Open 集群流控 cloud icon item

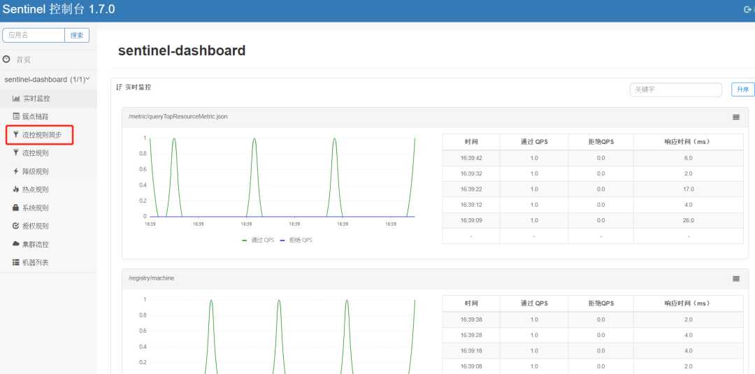coord(48,245)
